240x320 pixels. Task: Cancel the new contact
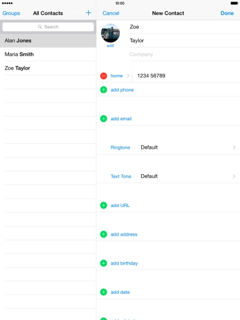coord(111,13)
